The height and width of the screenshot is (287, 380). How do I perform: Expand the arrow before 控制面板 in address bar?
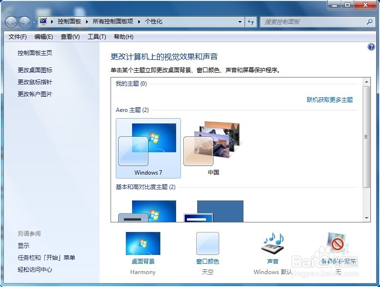(52, 22)
